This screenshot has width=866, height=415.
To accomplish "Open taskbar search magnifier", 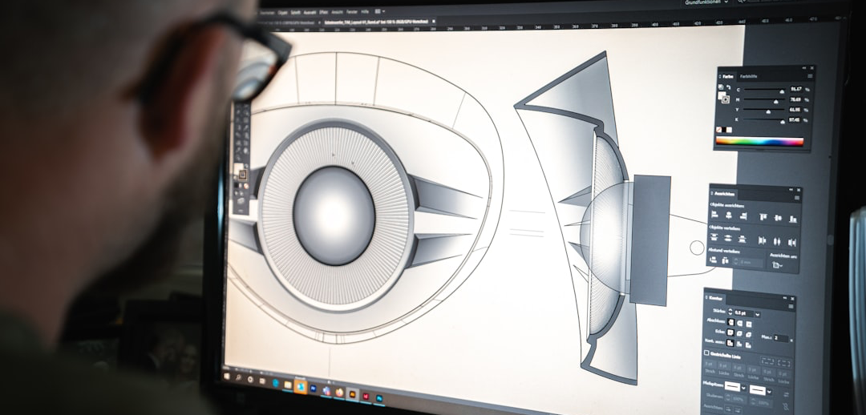I will [239, 378].
